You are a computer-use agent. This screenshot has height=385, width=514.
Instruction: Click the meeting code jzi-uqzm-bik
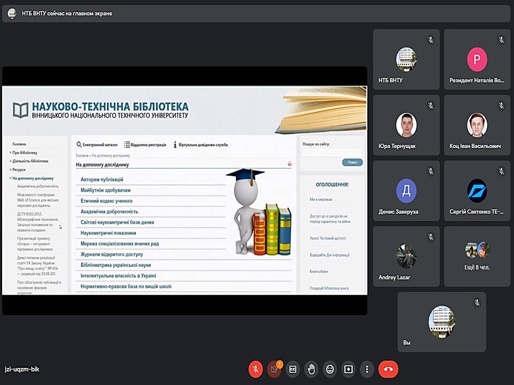(x=22, y=369)
